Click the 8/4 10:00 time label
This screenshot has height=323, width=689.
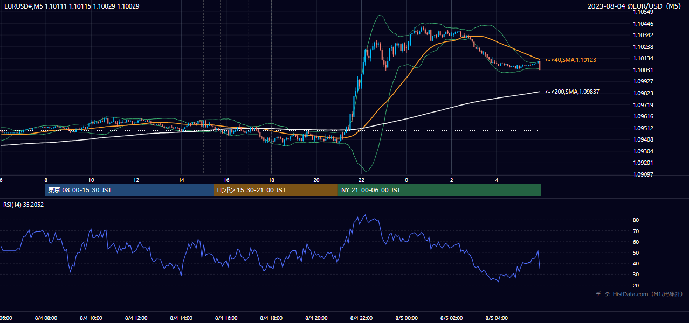[x=91, y=318]
